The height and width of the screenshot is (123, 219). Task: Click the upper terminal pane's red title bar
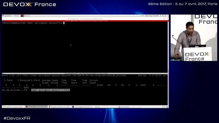85,21
